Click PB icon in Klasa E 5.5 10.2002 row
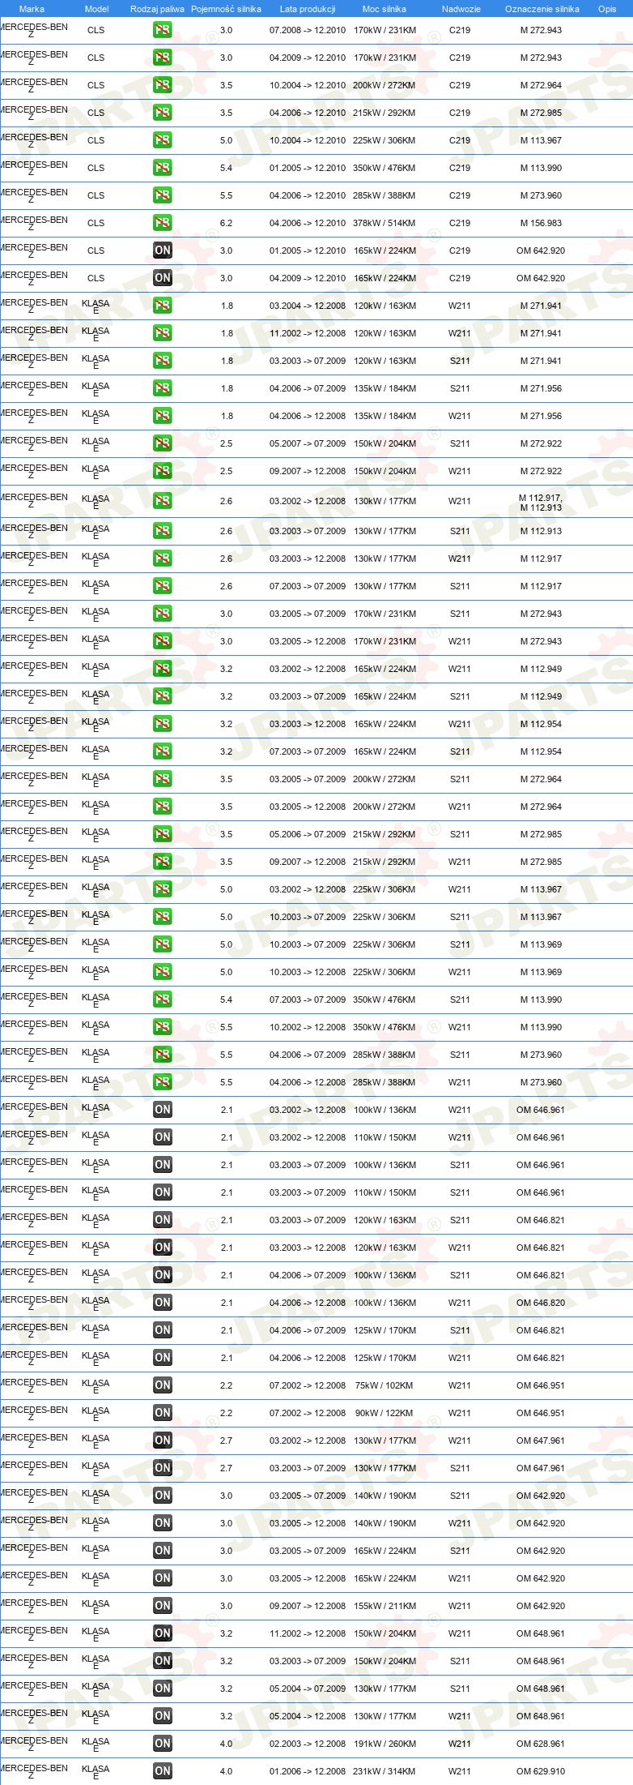Viewport: 633px width, 1785px height. click(x=163, y=1027)
